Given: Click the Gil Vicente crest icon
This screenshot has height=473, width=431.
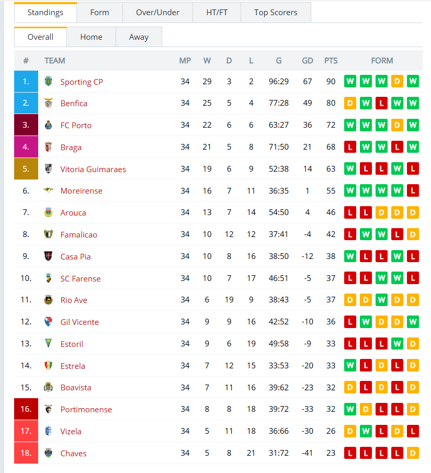Looking at the screenshot, I should pos(48,322).
